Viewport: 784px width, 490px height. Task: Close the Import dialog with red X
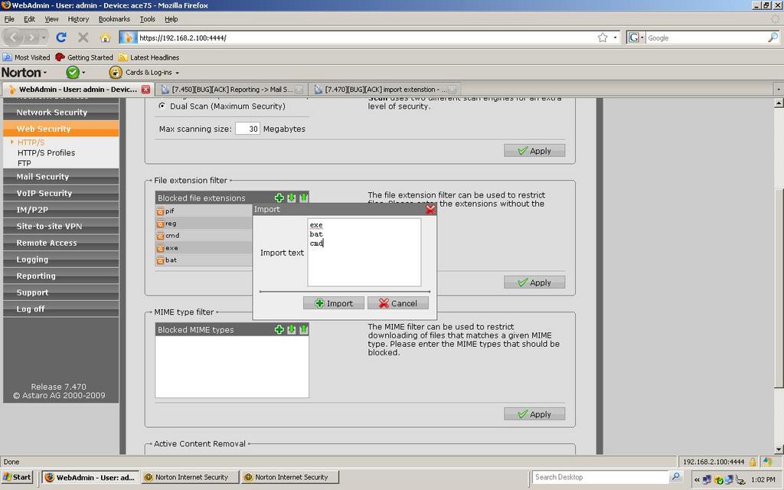(430, 210)
